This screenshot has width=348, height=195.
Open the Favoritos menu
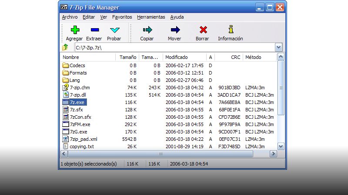pos(122,17)
